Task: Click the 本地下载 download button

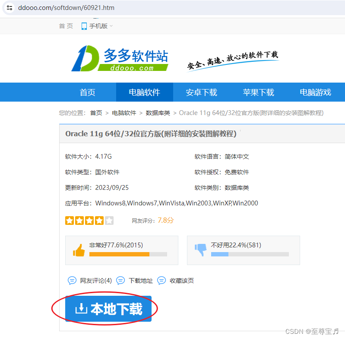Action: pos(108,309)
